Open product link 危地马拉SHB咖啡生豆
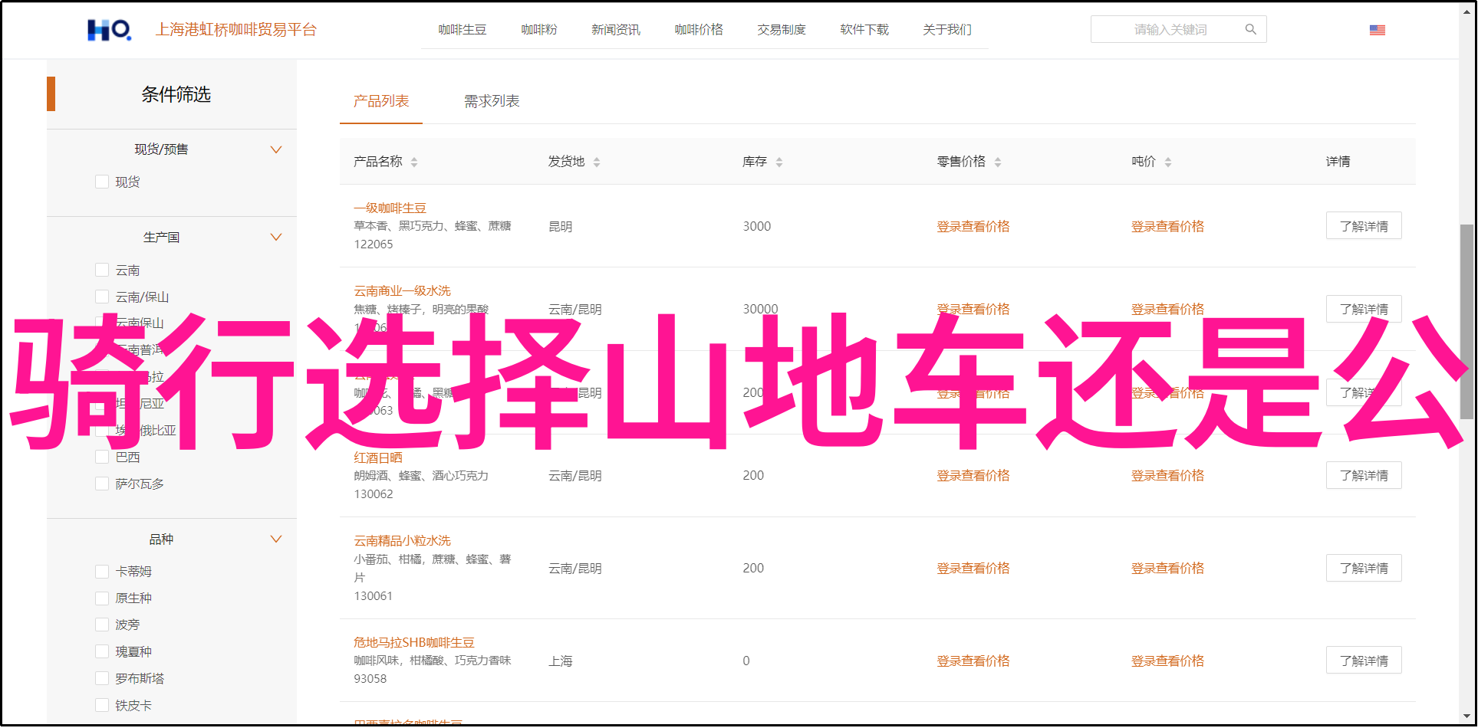The image size is (1478, 728). click(x=414, y=642)
